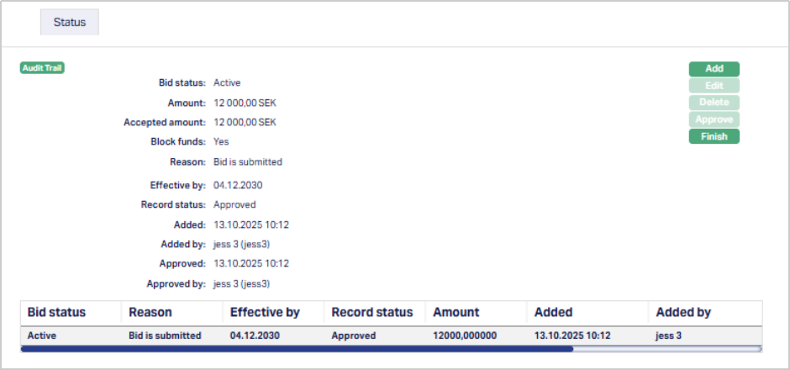Click the Record status column header
The image size is (790, 370).
click(x=372, y=312)
